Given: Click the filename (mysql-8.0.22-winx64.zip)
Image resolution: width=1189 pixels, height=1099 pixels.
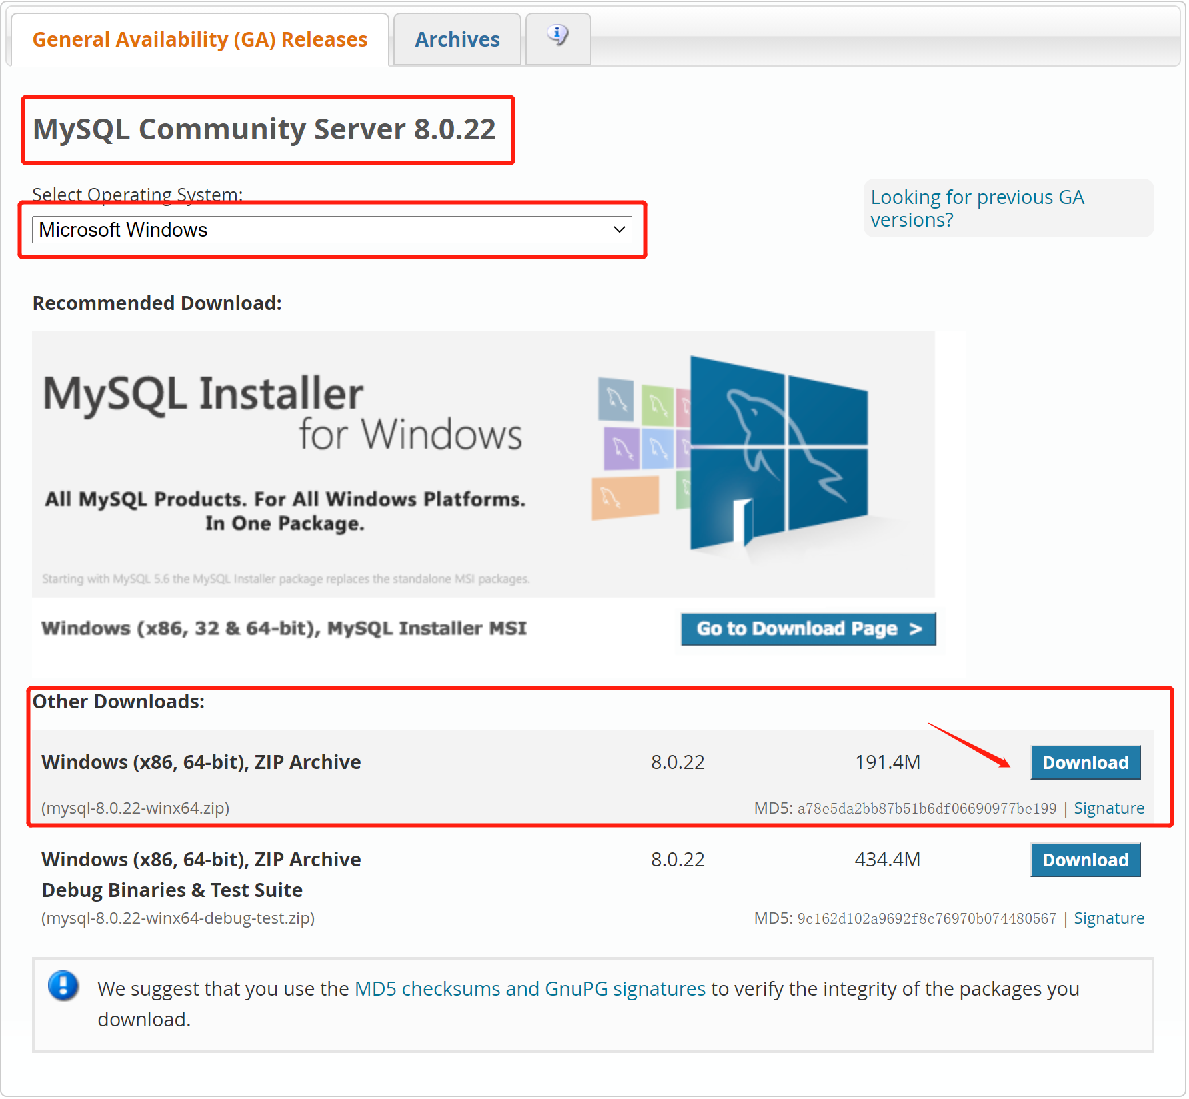Looking at the screenshot, I should 135,808.
